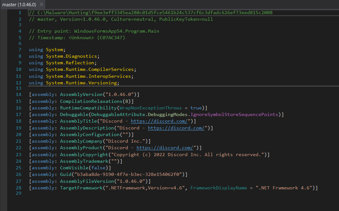Click System.Reflection namespace on line 9

[x=70, y=63]
